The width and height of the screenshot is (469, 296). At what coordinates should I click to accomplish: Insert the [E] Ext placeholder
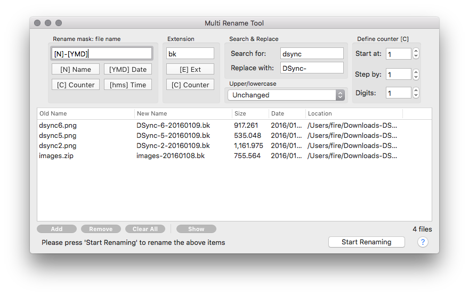click(x=190, y=69)
